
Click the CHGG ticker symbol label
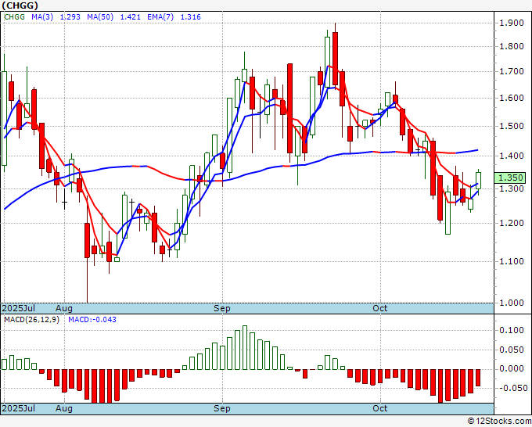click(x=20, y=8)
